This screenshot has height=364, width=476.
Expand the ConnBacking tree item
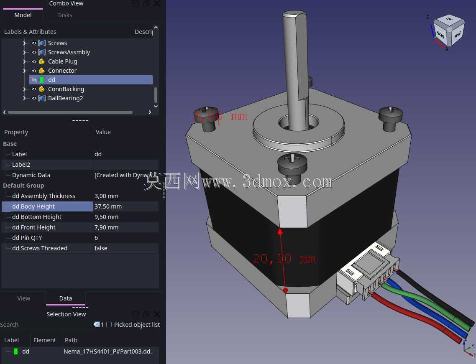(x=25, y=89)
